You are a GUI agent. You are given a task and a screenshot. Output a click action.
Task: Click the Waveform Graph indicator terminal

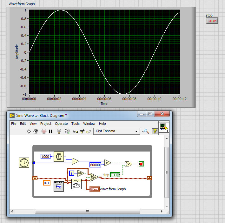click(95, 189)
